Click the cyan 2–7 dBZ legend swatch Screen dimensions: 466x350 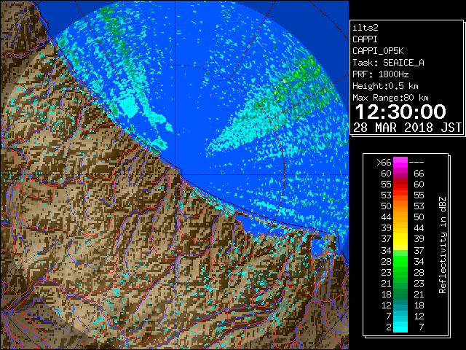point(400,327)
